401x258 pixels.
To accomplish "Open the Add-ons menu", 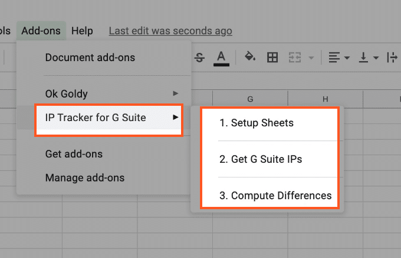I will [x=41, y=31].
